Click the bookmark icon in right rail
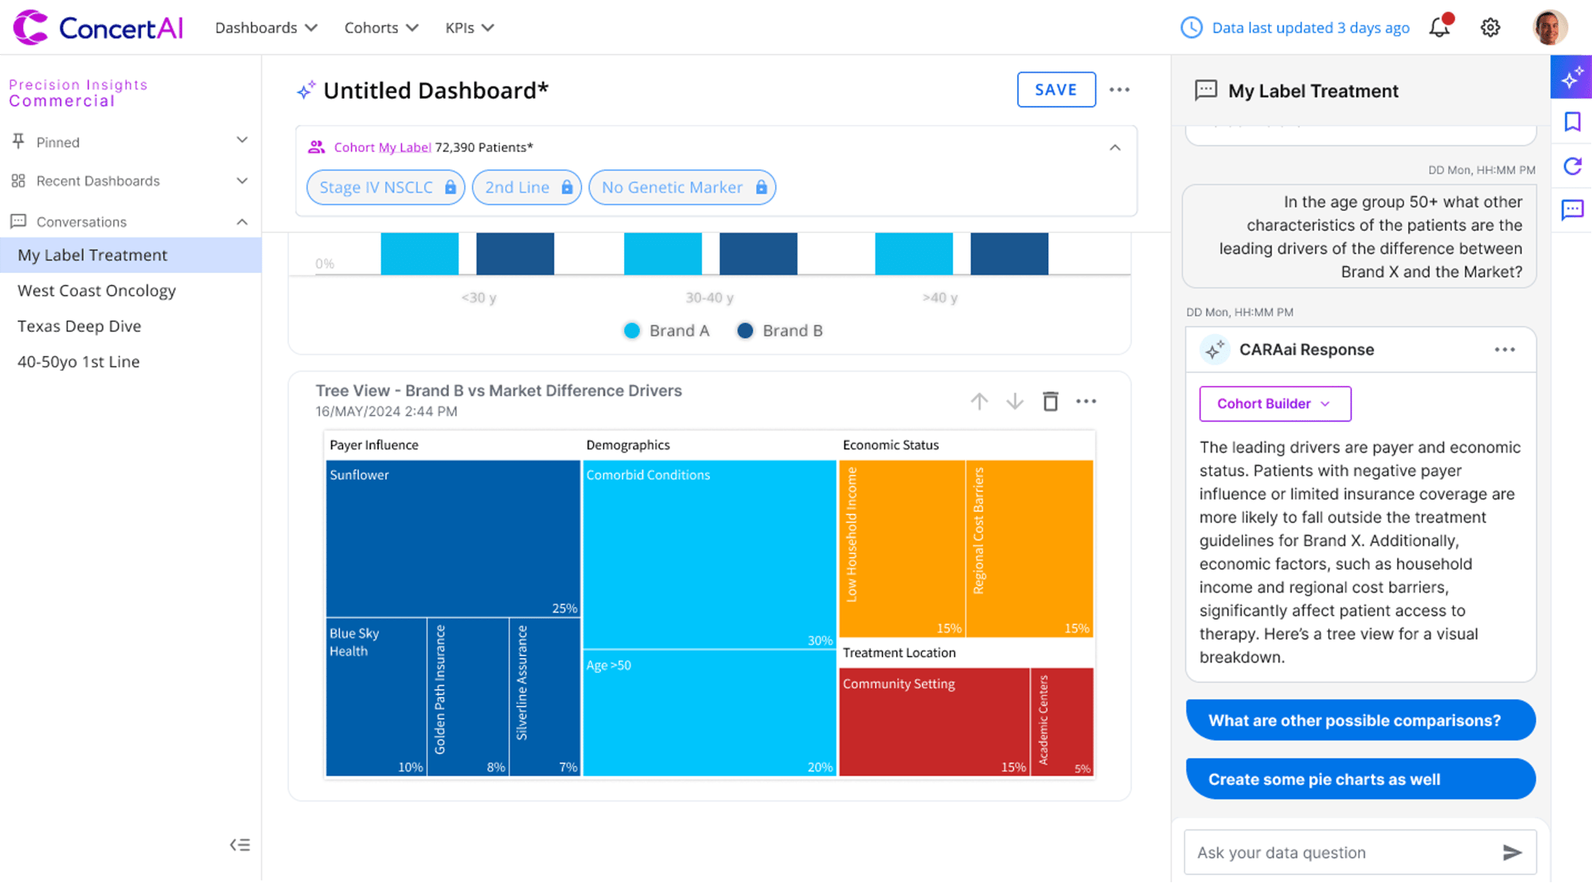Image resolution: width=1592 pixels, height=883 pixels. [1572, 122]
